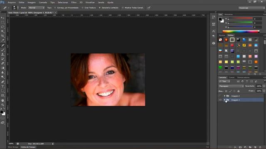Select the Zoom tool
Screen dimensions: 266x149
pos(2,105)
